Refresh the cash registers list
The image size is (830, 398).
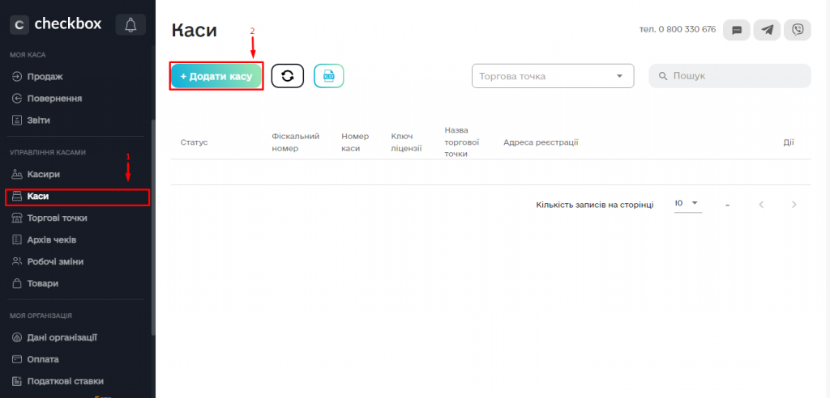[x=288, y=76]
